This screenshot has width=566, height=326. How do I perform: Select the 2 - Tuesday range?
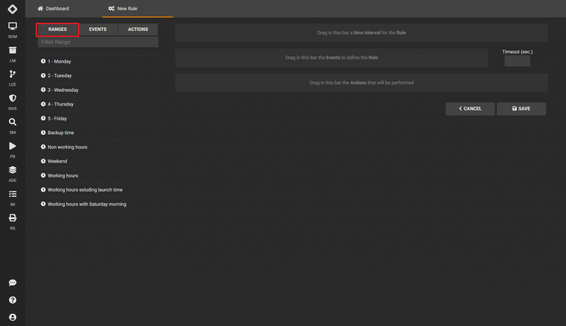[97, 76]
